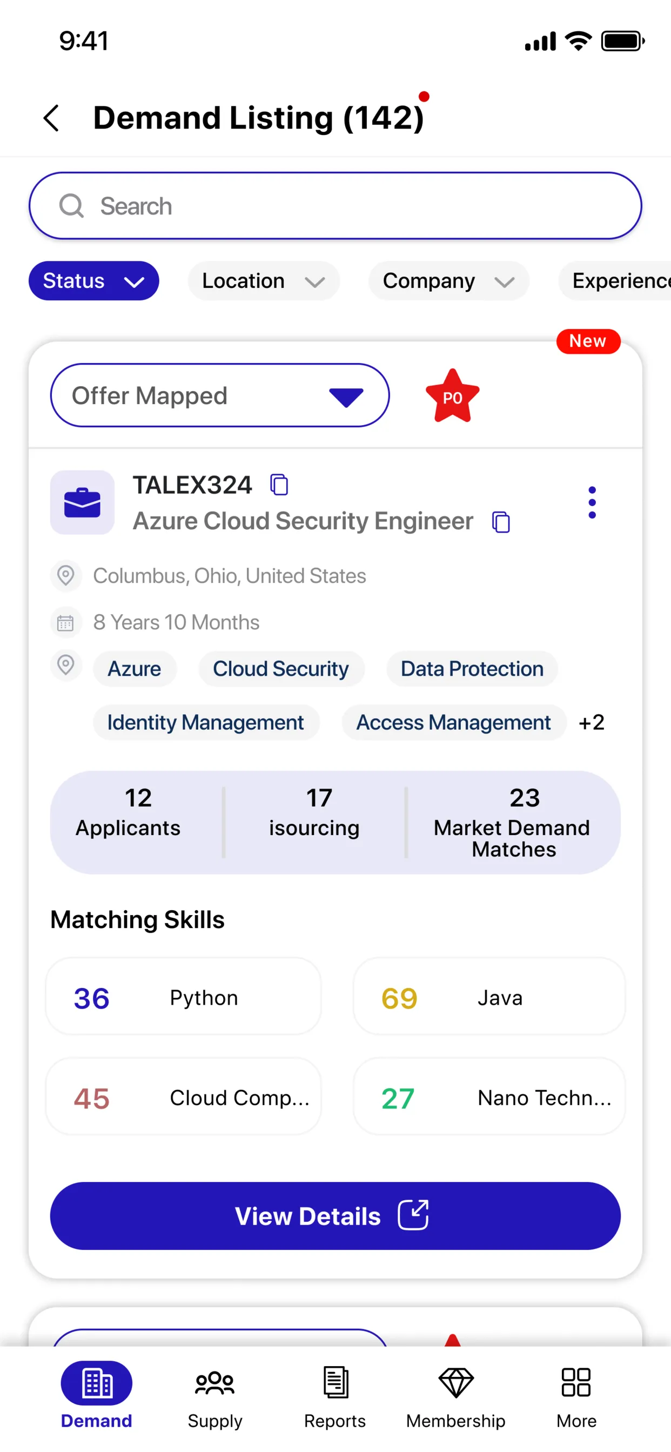Tap the calendar icon beside experience
Screen dimensions: 671x1452
[66, 623]
